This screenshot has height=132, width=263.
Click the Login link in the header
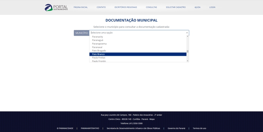click(212, 7)
